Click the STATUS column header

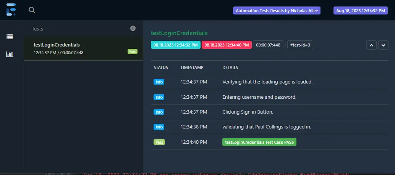tap(161, 67)
